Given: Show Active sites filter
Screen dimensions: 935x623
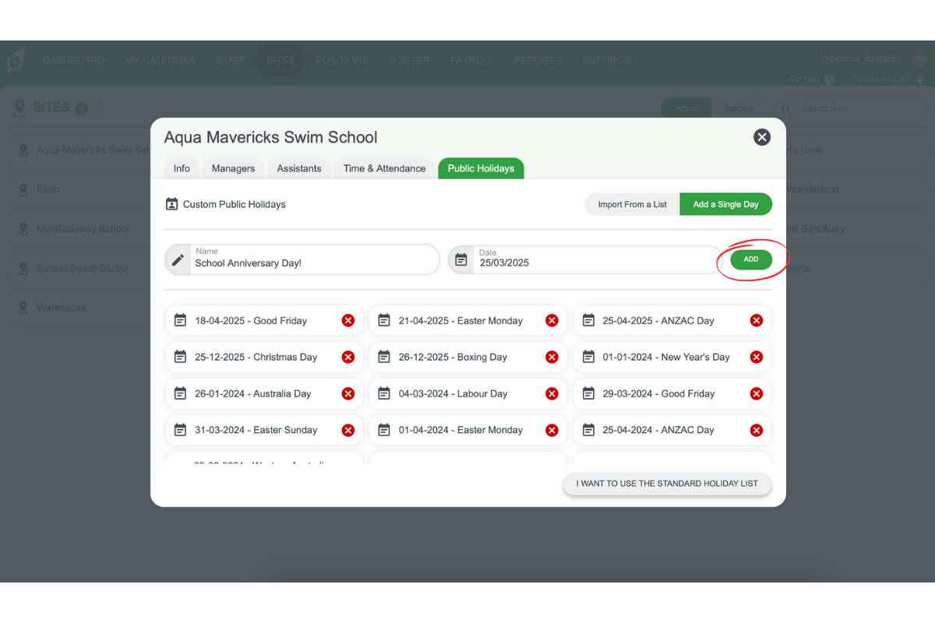Looking at the screenshot, I should click(x=686, y=108).
